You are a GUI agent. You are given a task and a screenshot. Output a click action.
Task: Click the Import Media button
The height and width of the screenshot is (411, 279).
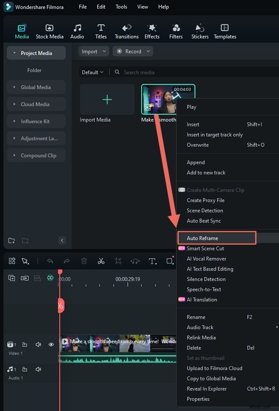107,100
